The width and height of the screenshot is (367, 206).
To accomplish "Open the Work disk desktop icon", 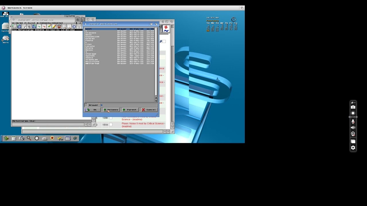I will [x=5, y=39].
